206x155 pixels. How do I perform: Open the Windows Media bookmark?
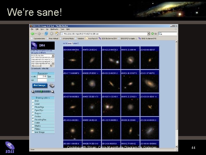coord(67,38)
